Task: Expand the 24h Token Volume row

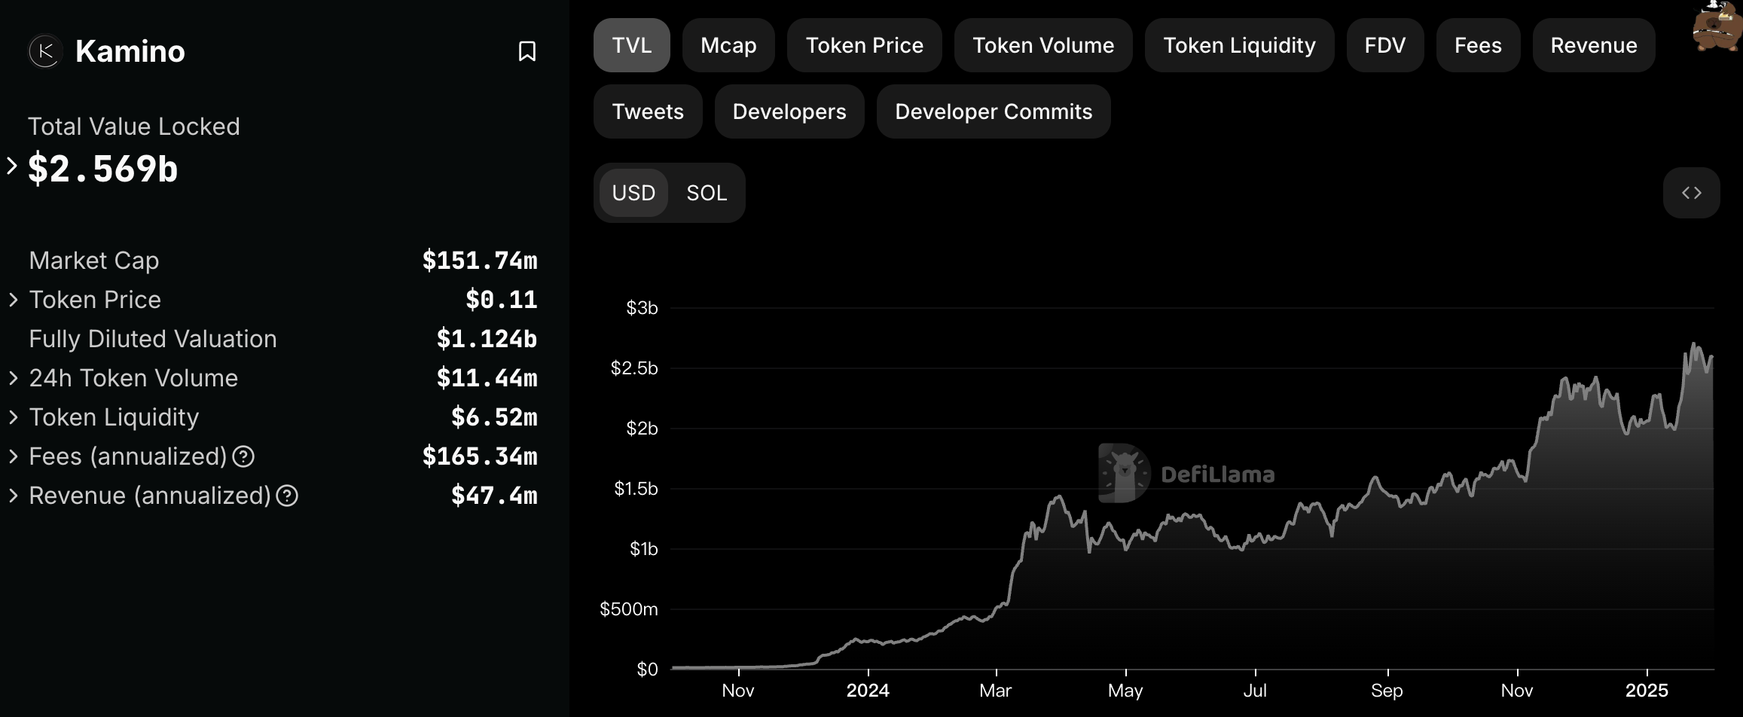Action: point(14,378)
